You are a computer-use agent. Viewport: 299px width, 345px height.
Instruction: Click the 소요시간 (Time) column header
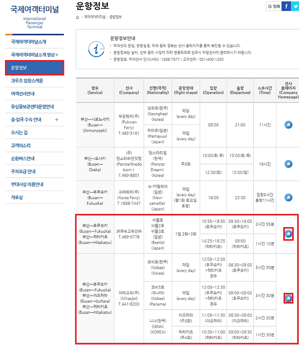(265, 90)
